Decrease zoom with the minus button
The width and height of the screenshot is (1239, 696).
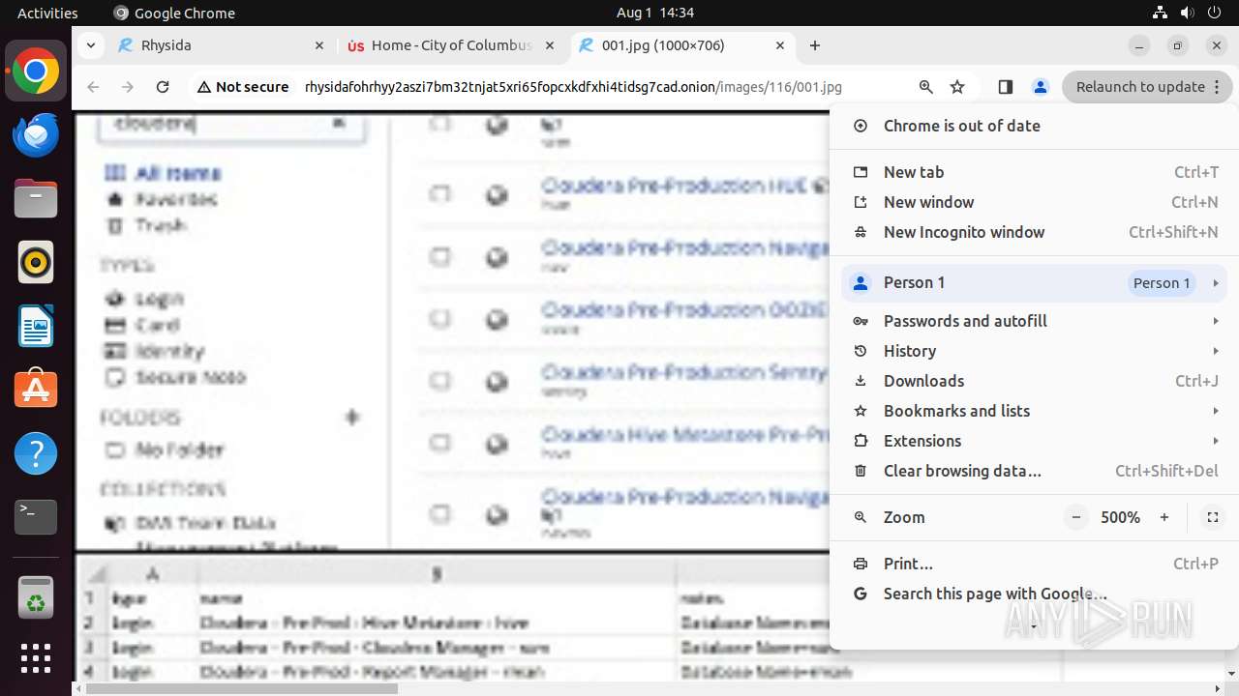1075,517
